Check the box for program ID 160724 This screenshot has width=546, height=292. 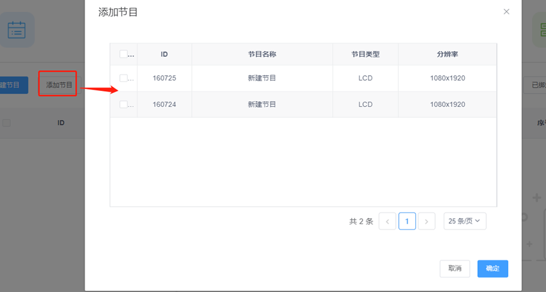click(124, 104)
